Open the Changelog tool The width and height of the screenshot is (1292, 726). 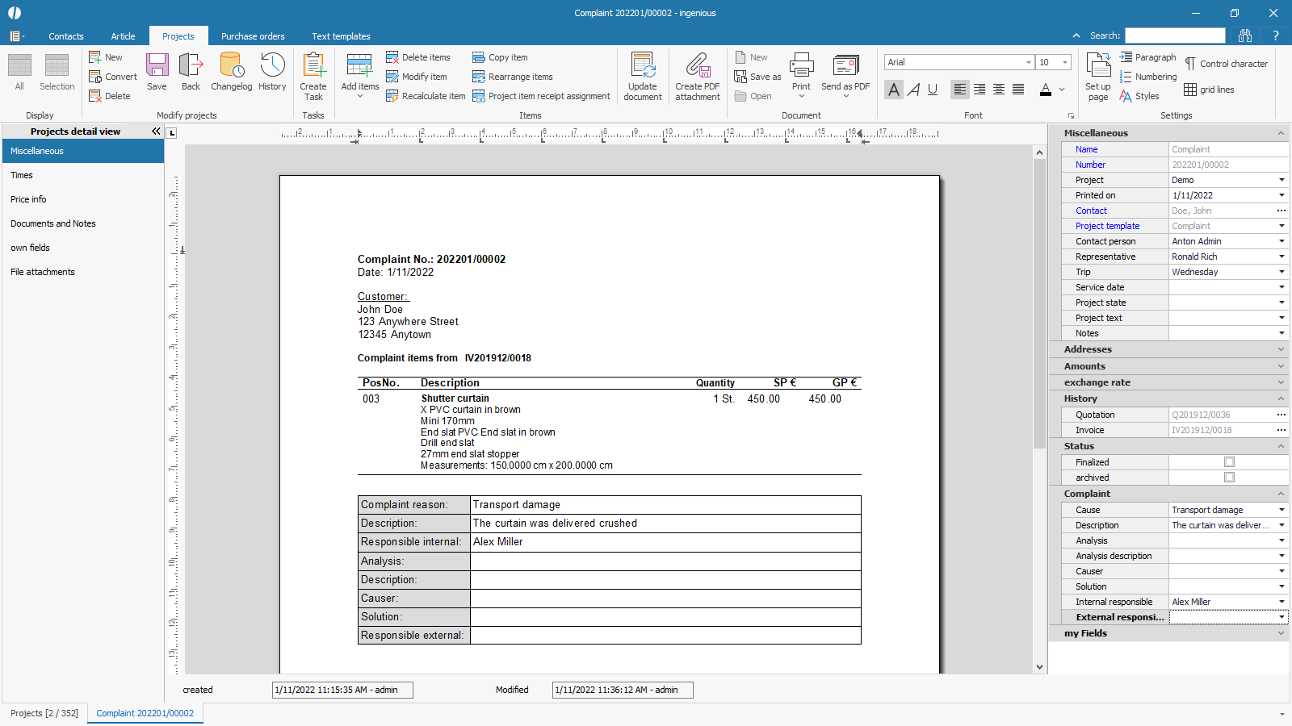click(231, 65)
